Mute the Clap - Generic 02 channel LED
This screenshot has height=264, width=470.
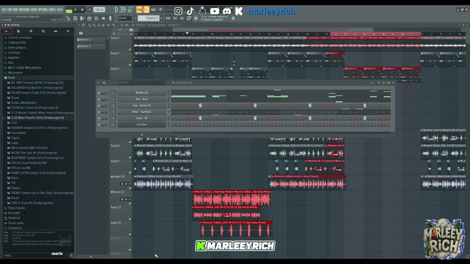pos(99,106)
